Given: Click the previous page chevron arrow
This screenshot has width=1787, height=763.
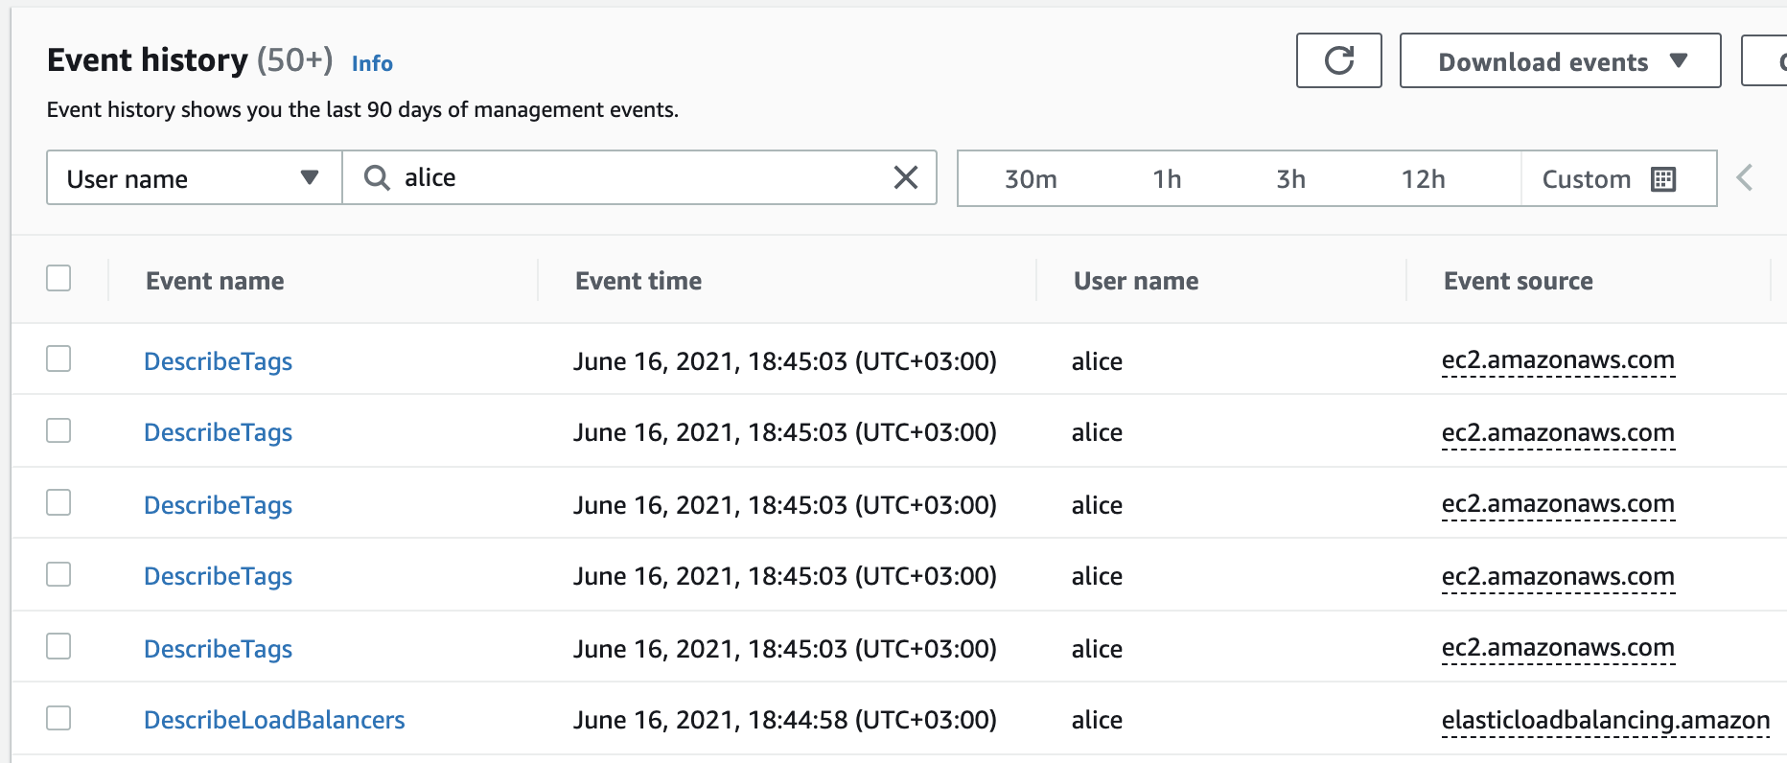Looking at the screenshot, I should (x=1745, y=177).
